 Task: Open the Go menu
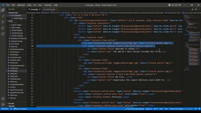point(35,5)
